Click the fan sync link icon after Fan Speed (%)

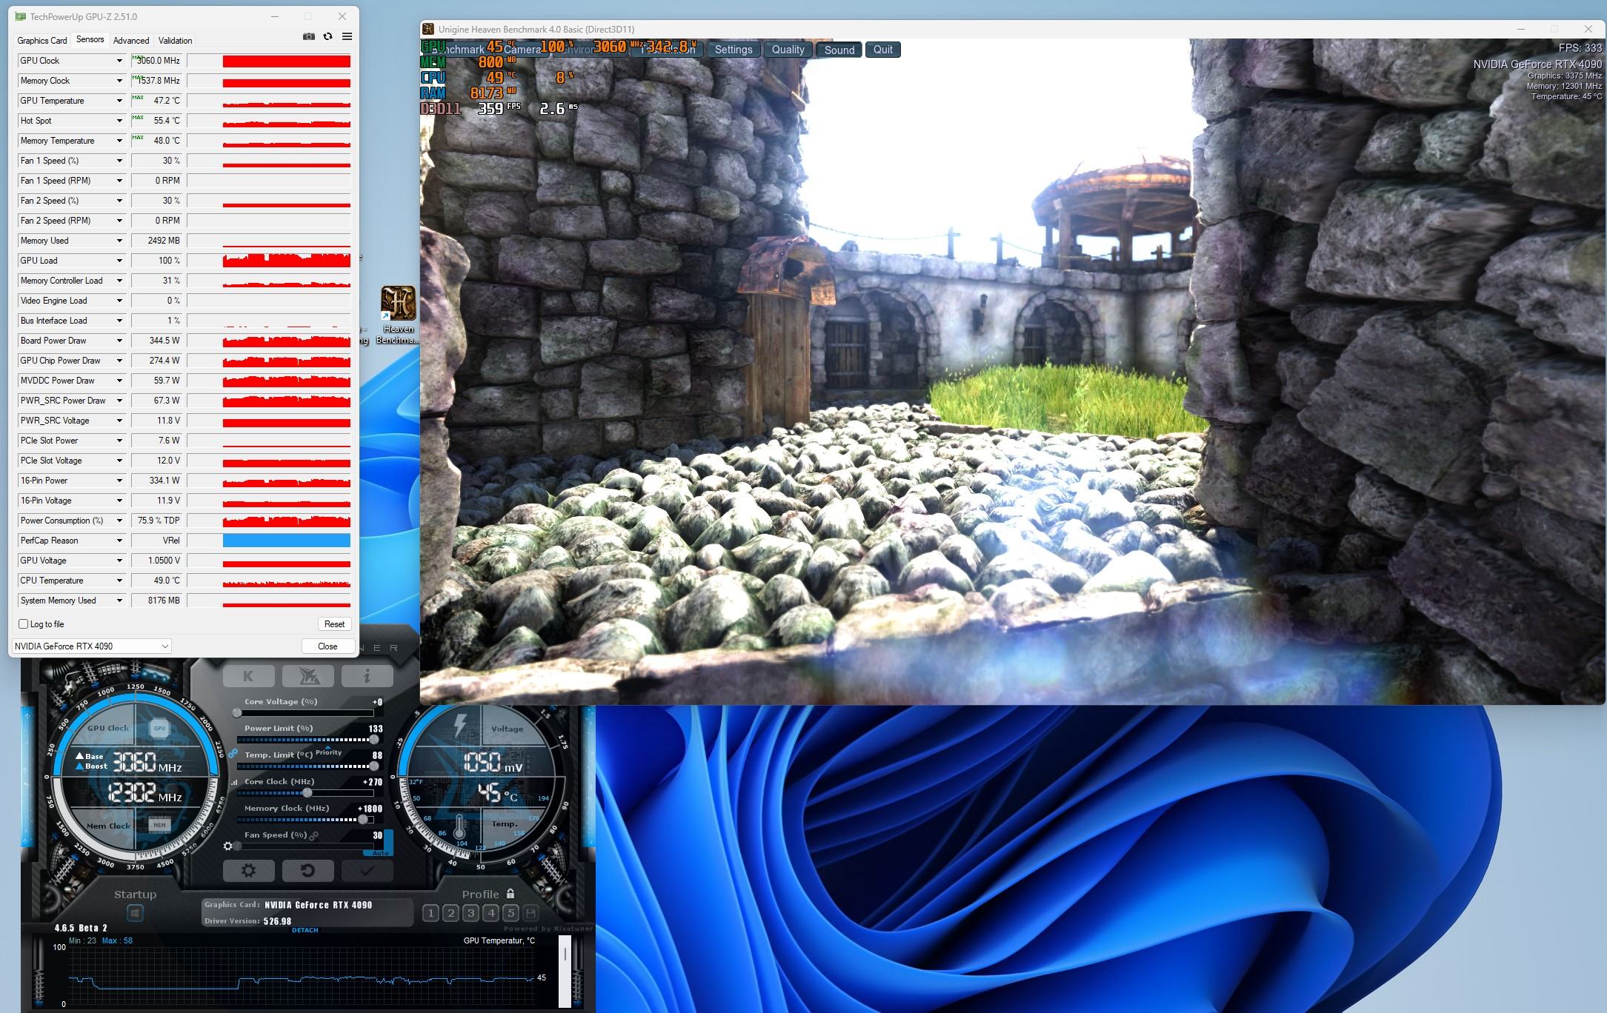(x=314, y=835)
